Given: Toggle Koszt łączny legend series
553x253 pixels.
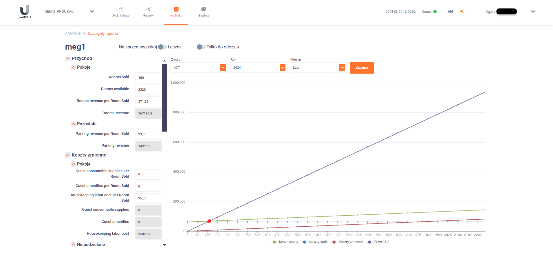Looking at the screenshot, I should tap(285, 242).
